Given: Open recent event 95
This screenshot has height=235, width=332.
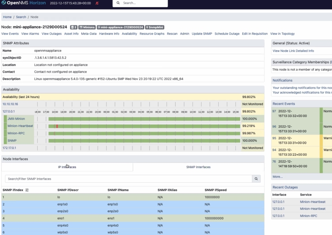Looking at the screenshot, I should pos(274,138).
